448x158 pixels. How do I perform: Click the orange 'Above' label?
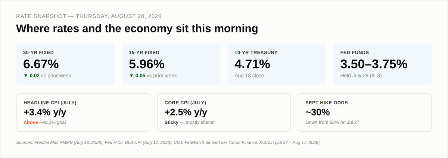click(31, 122)
